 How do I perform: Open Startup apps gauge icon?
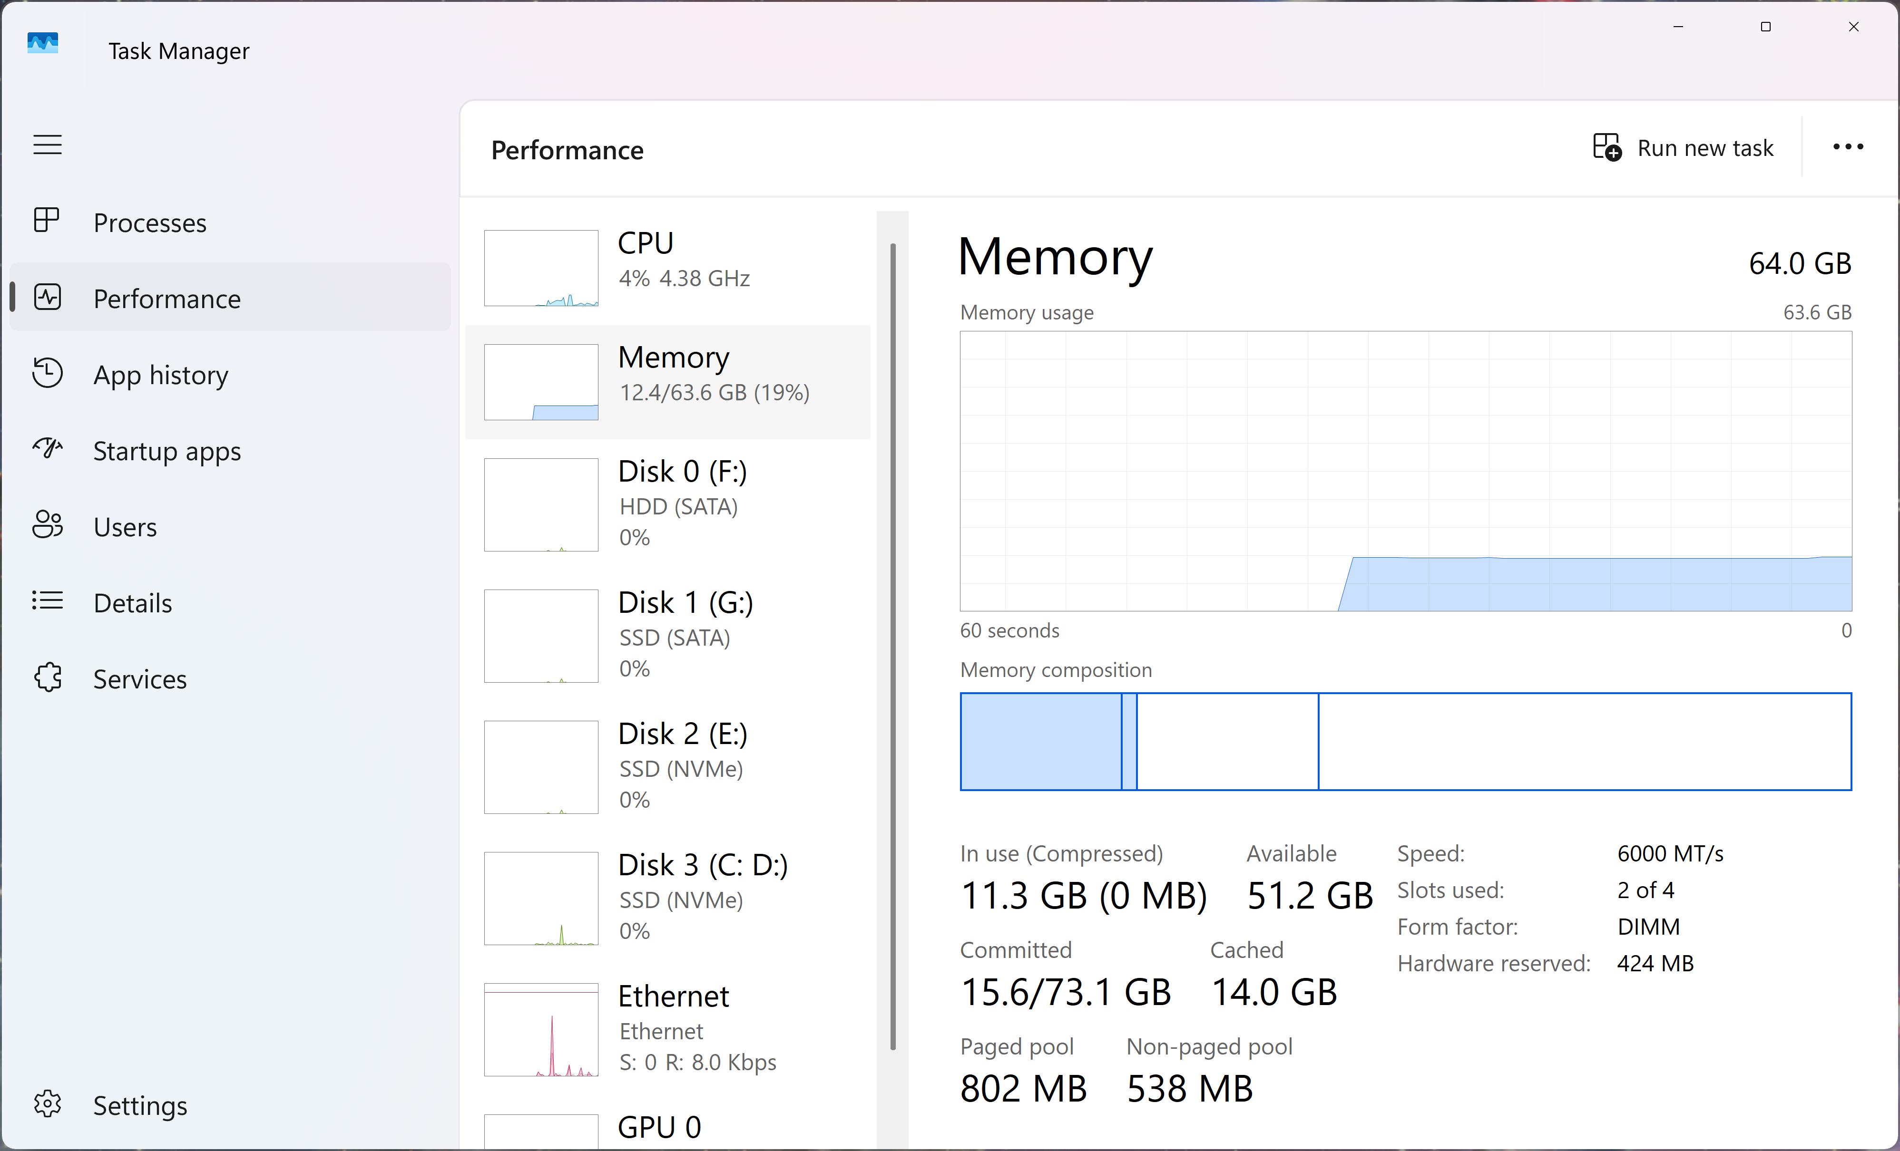pyautogui.click(x=47, y=449)
